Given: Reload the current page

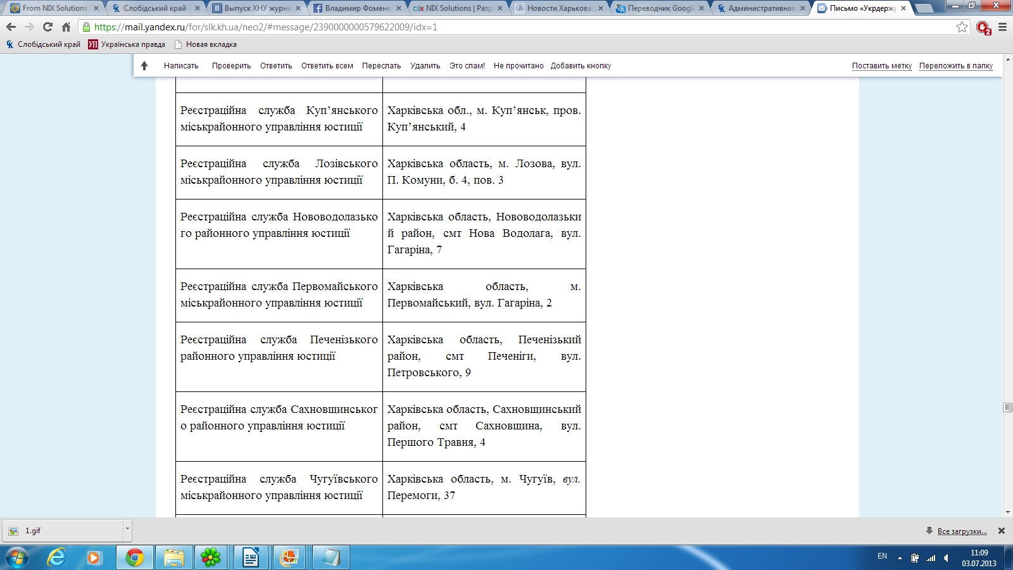Looking at the screenshot, I should point(47,27).
